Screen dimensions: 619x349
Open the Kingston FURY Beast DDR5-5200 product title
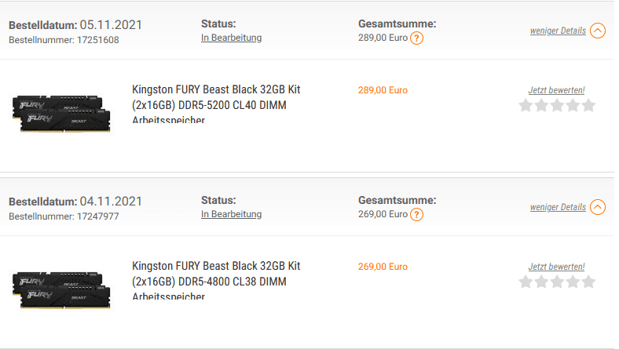click(x=216, y=104)
